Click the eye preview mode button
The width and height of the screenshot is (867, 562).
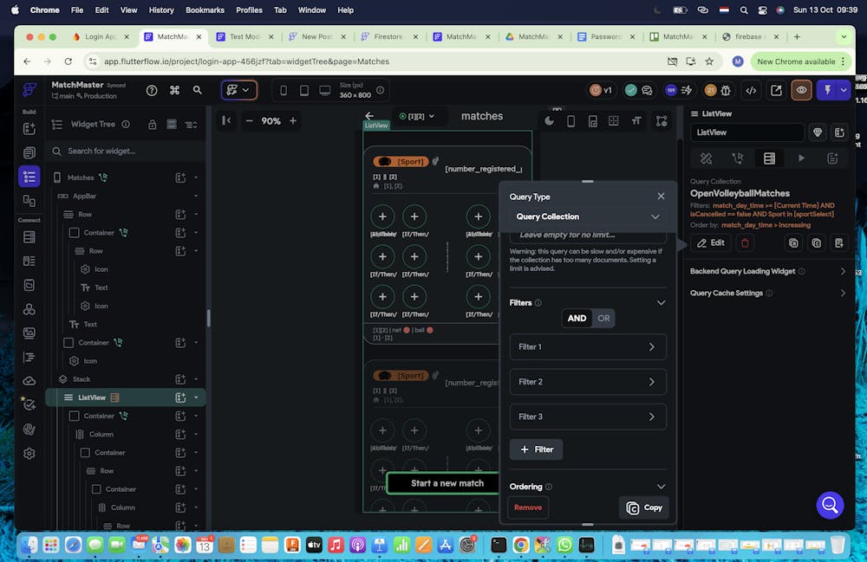tap(801, 90)
